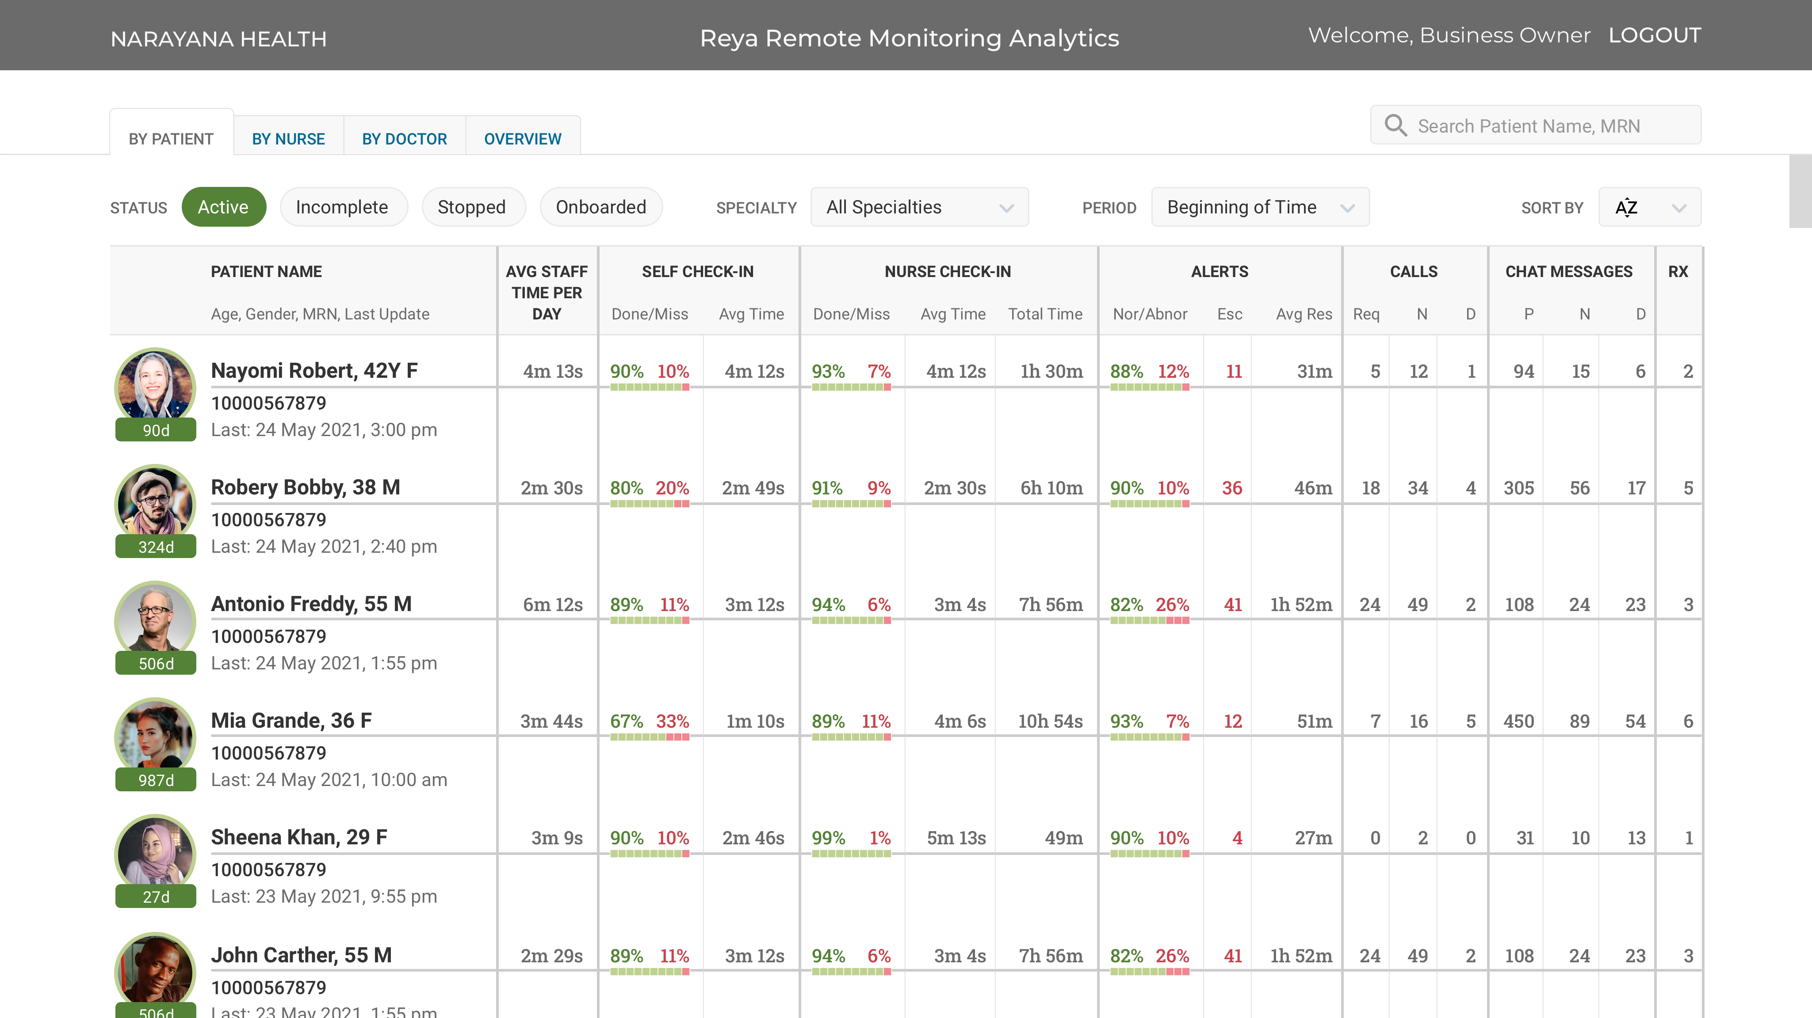Click Robery Bobby's avatar picture
This screenshot has height=1018, width=1812.
point(155,502)
